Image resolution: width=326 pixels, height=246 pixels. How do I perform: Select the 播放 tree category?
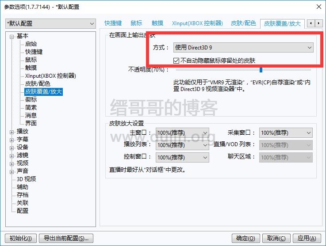[x=23, y=131]
